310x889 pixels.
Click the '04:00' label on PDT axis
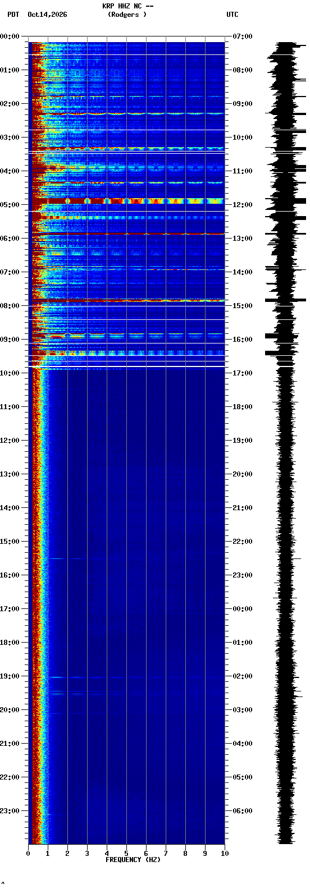(10, 171)
